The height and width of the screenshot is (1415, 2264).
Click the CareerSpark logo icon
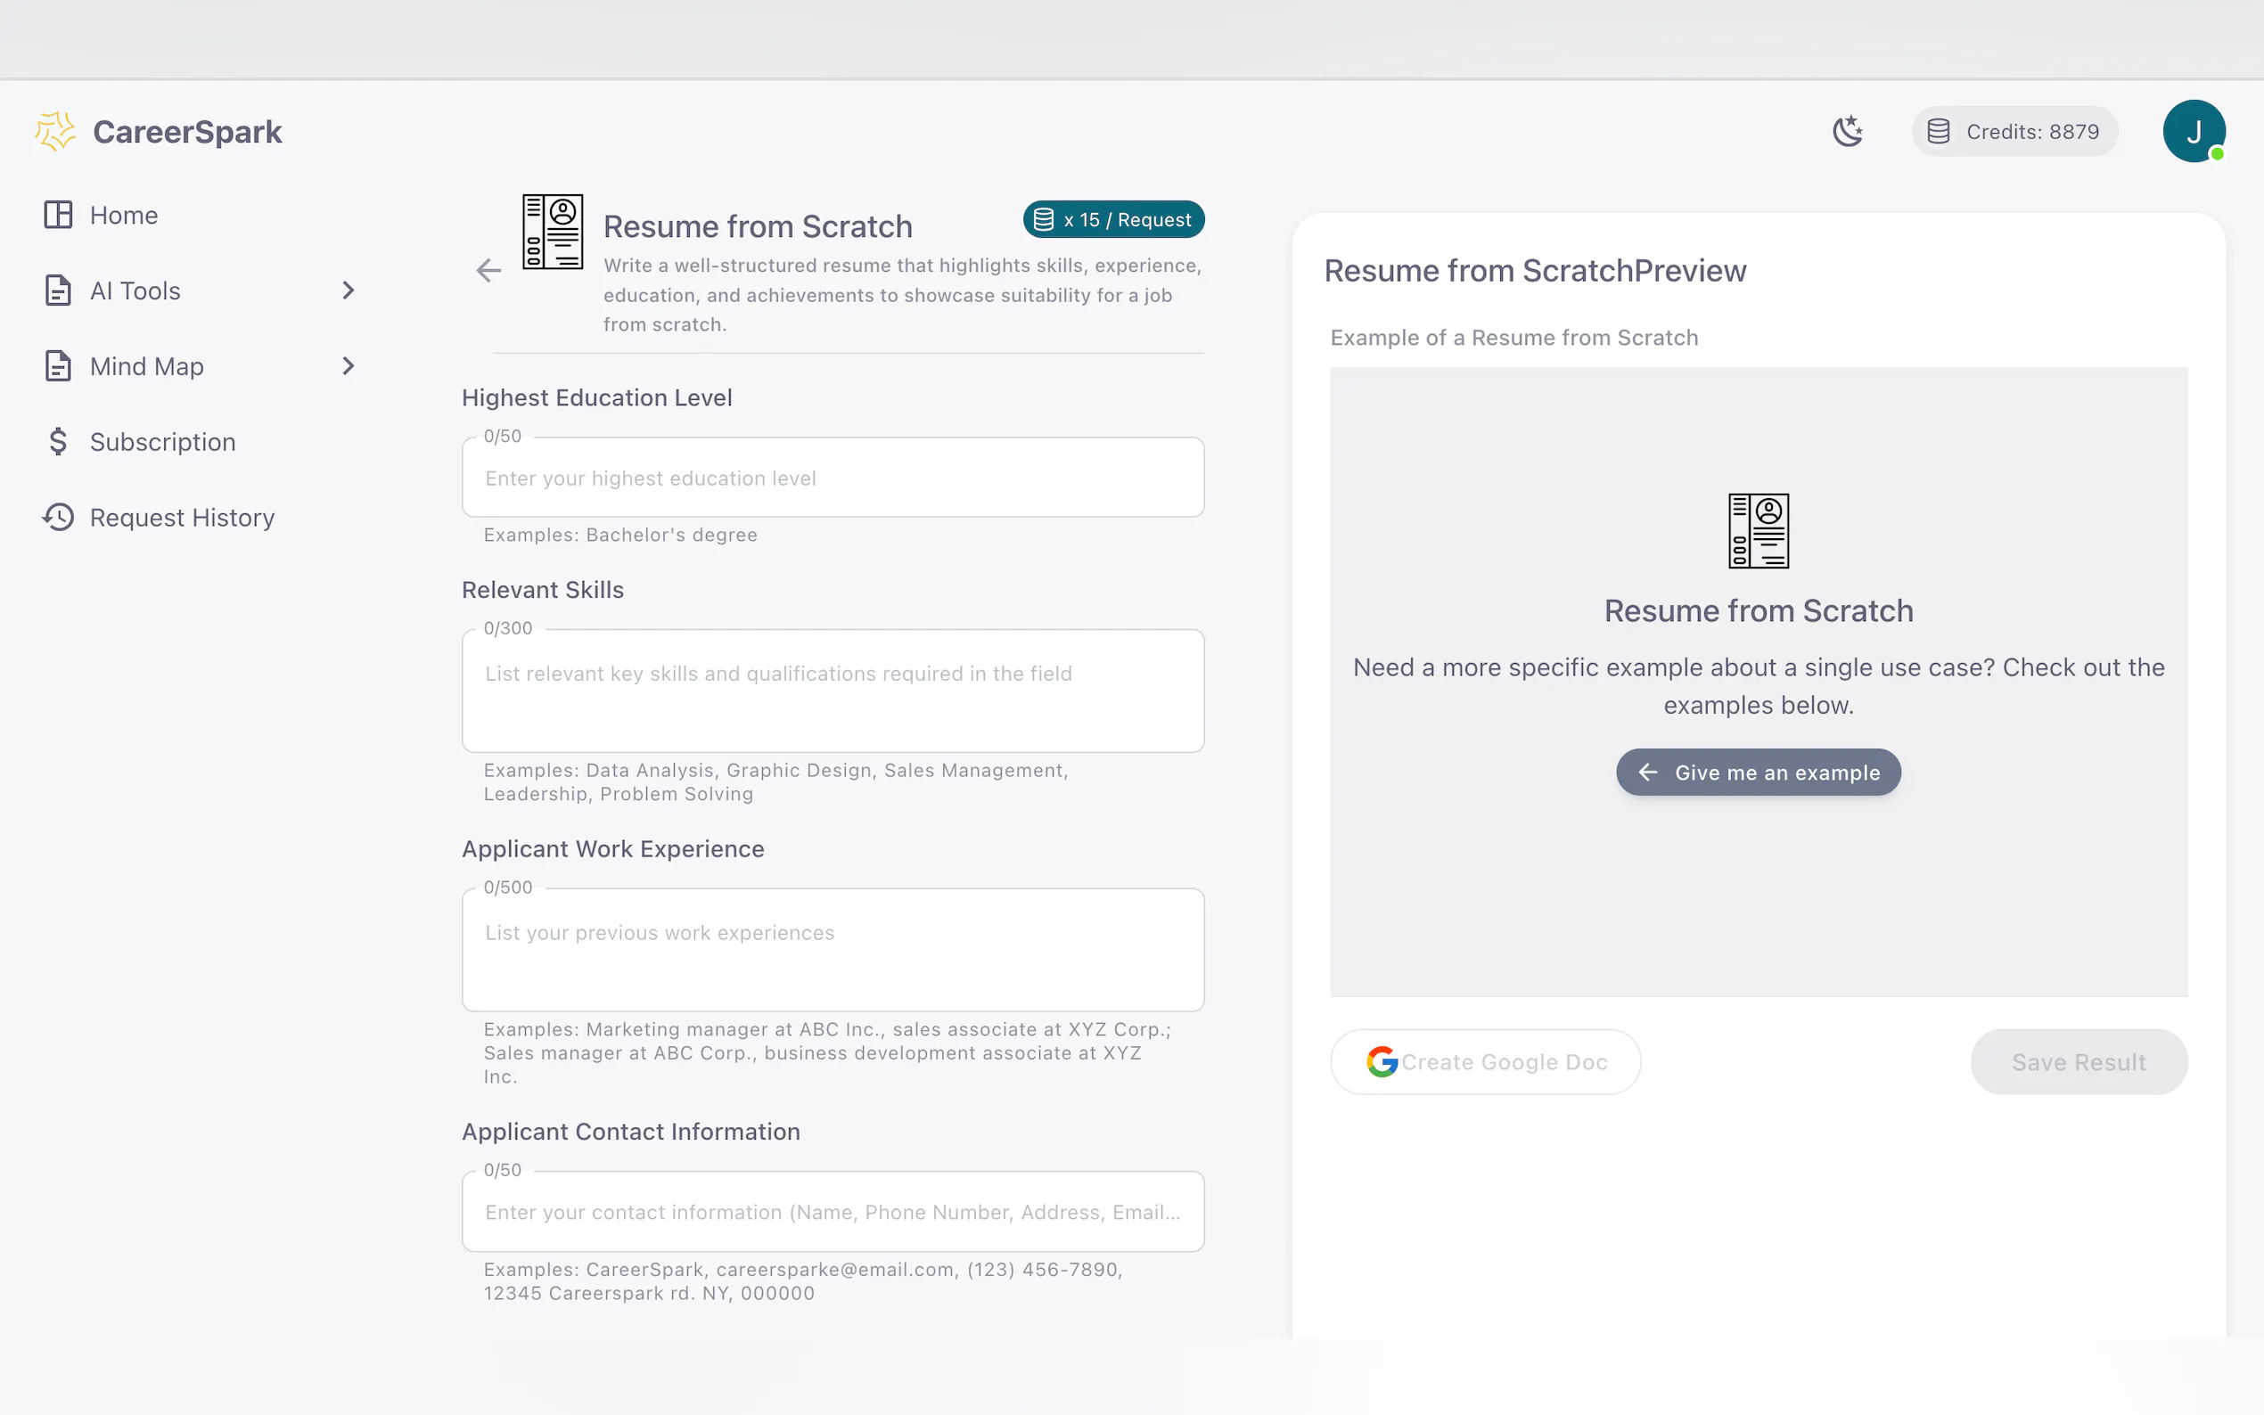[55, 131]
